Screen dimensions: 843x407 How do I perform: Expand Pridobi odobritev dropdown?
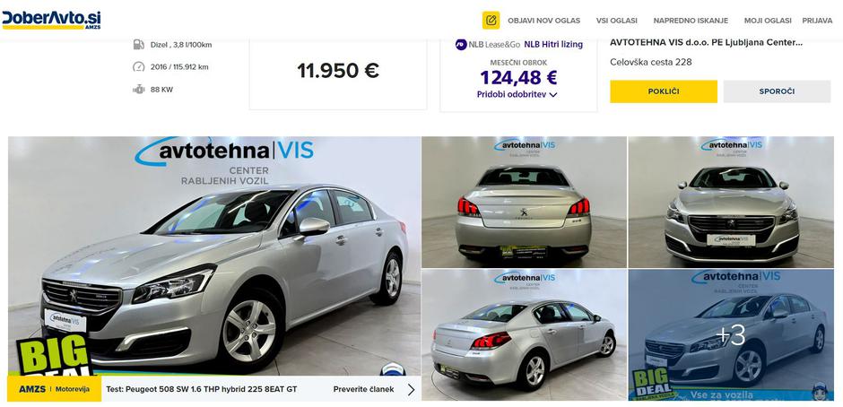[x=517, y=95]
